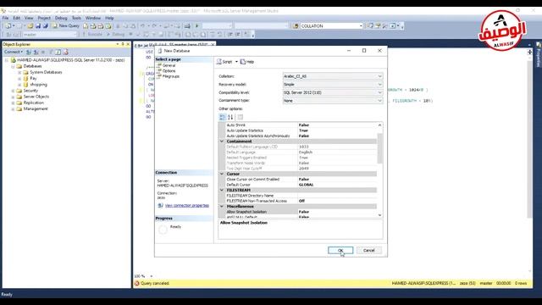Open the View menu

29,18
